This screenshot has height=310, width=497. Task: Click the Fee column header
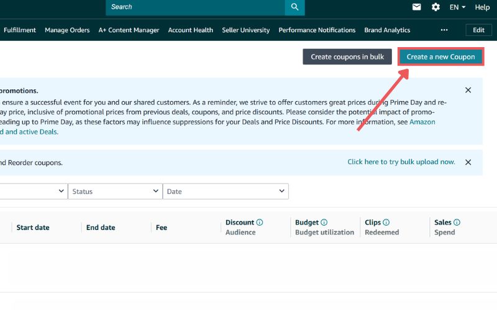162,228
